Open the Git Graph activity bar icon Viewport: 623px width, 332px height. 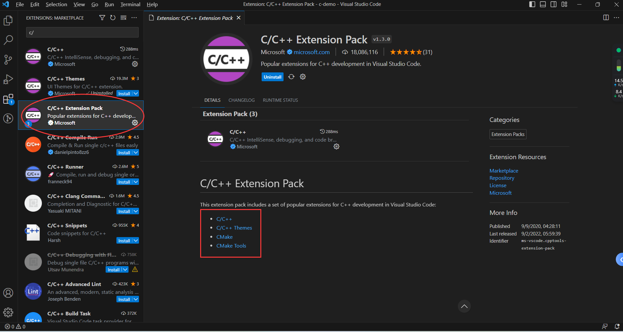8,118
